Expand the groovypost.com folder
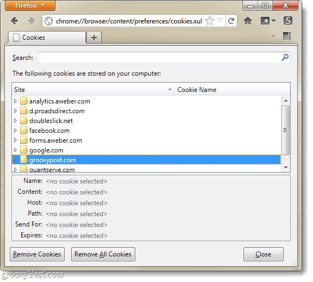Screen dimensions: 313x282 click(15, 160)
